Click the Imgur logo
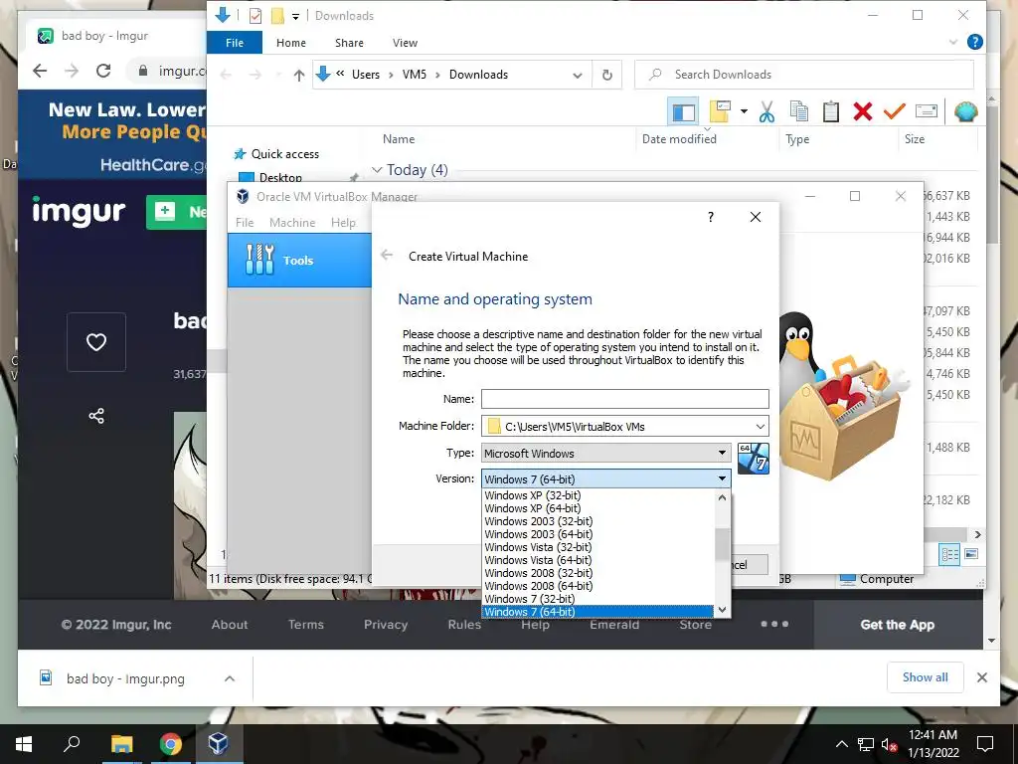 coord(79,211)
